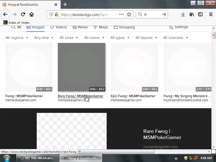The height and width of the screenshot is (162, 216).
Task: Open page actions three-dot menu
Action: (x=121, y=14)
